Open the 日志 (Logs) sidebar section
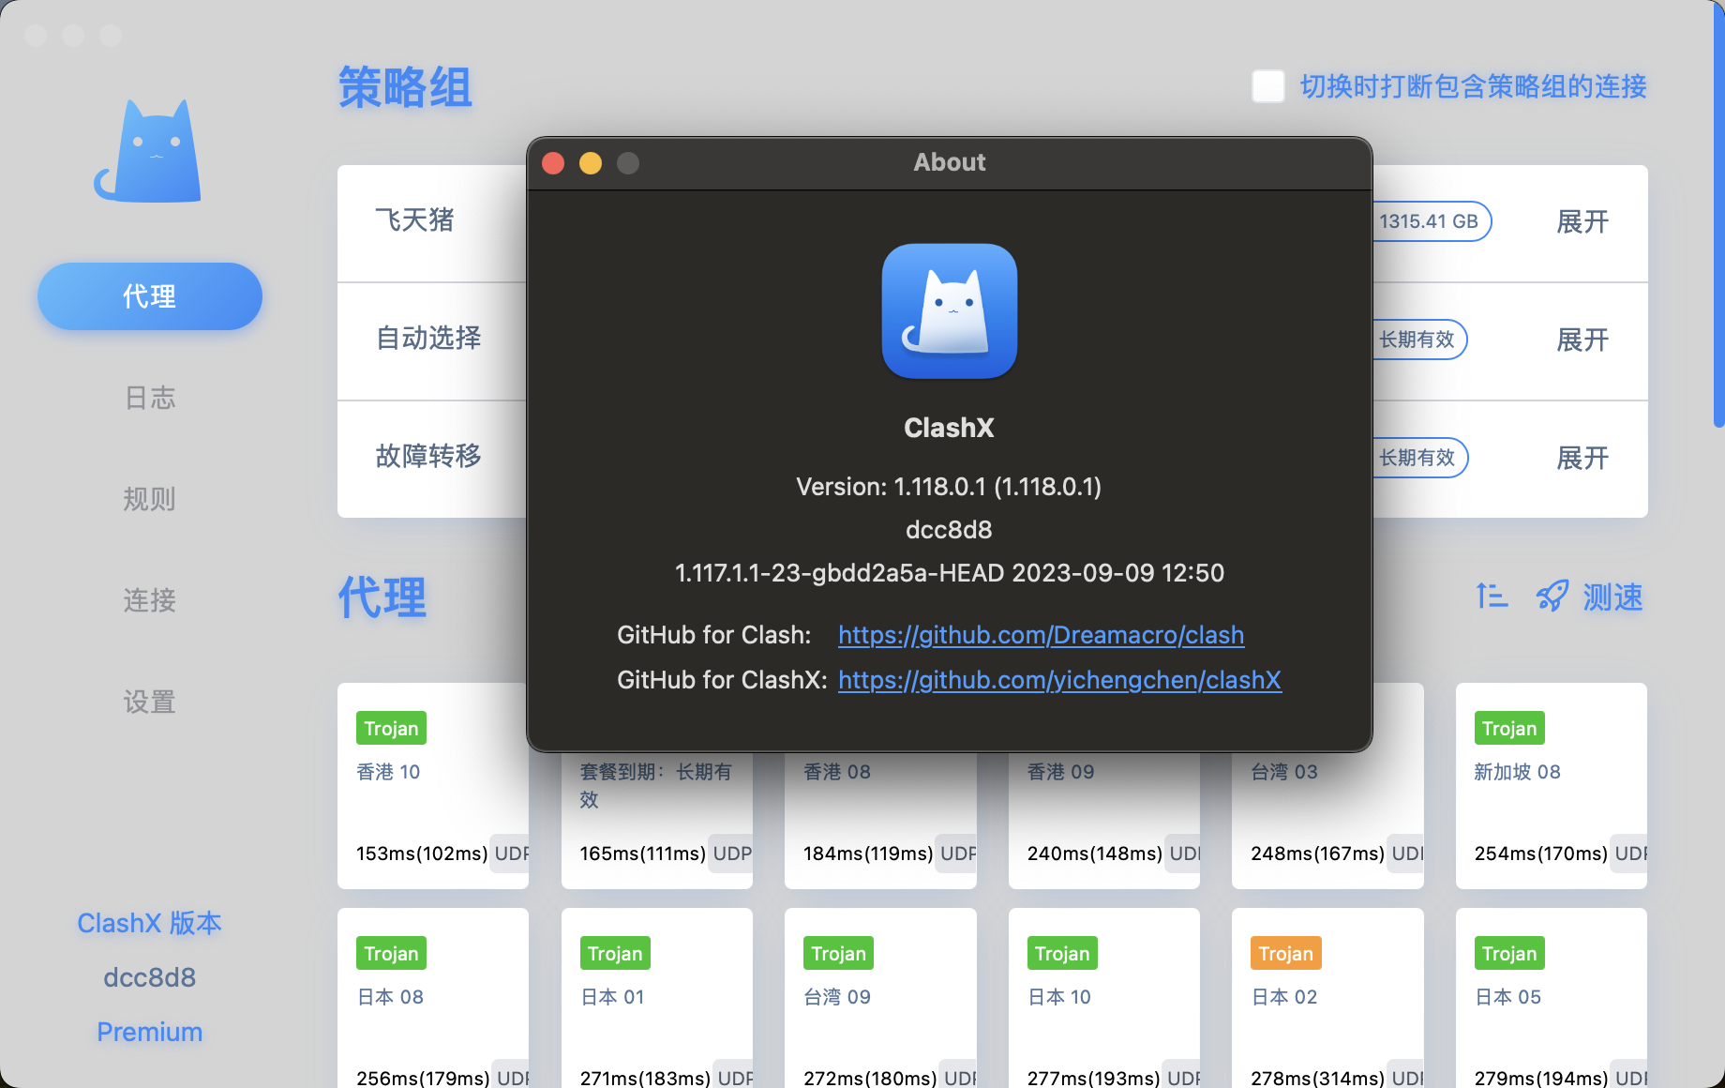Screen dimensions: 1725x1088 point(149,398)
